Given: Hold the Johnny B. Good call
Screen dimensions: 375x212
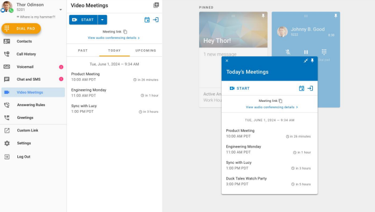Looking at the screenshot, I should [306, 52].
